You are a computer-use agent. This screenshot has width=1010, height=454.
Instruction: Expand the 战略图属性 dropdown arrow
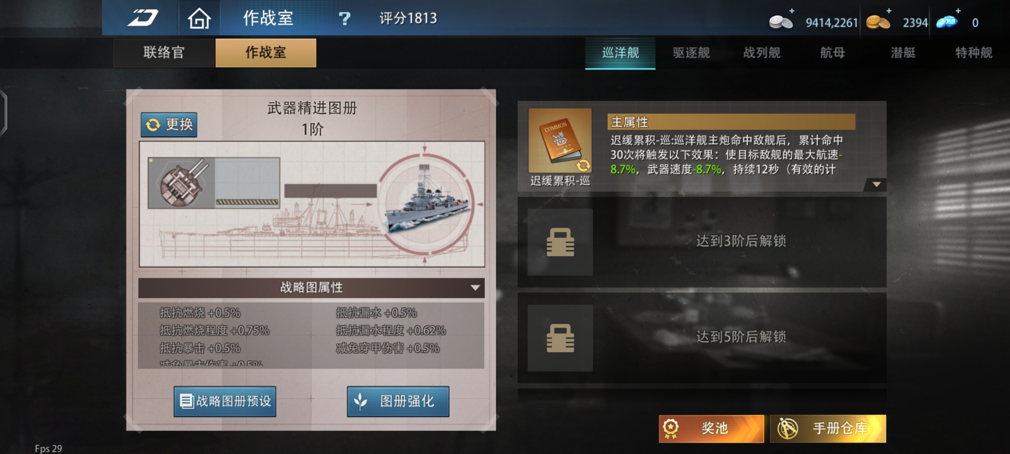[x=475, y=288]
